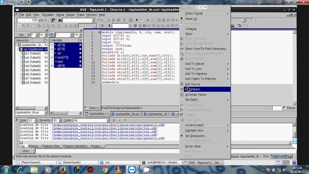Click the first generic.sdb file link
This screenshot has width=309, height=174.
click(x=109, y=125)
